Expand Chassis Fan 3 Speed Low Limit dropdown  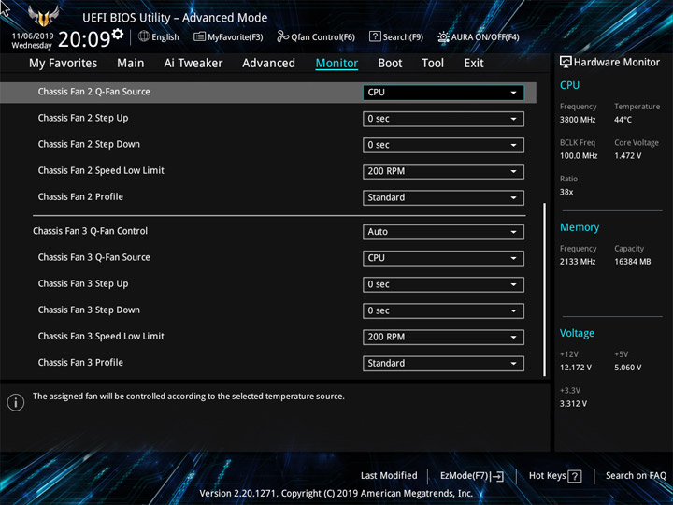[x=443, y=337]
